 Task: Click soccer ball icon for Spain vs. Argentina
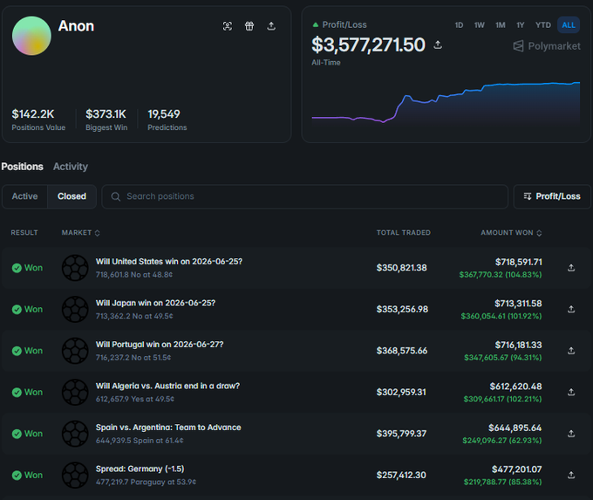75,434
